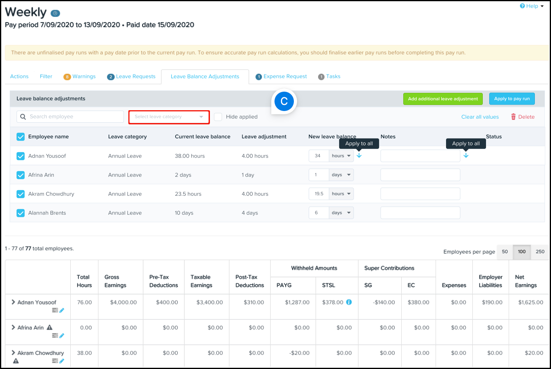
Task: Open the Warnings tab
Action: (80, 76)
